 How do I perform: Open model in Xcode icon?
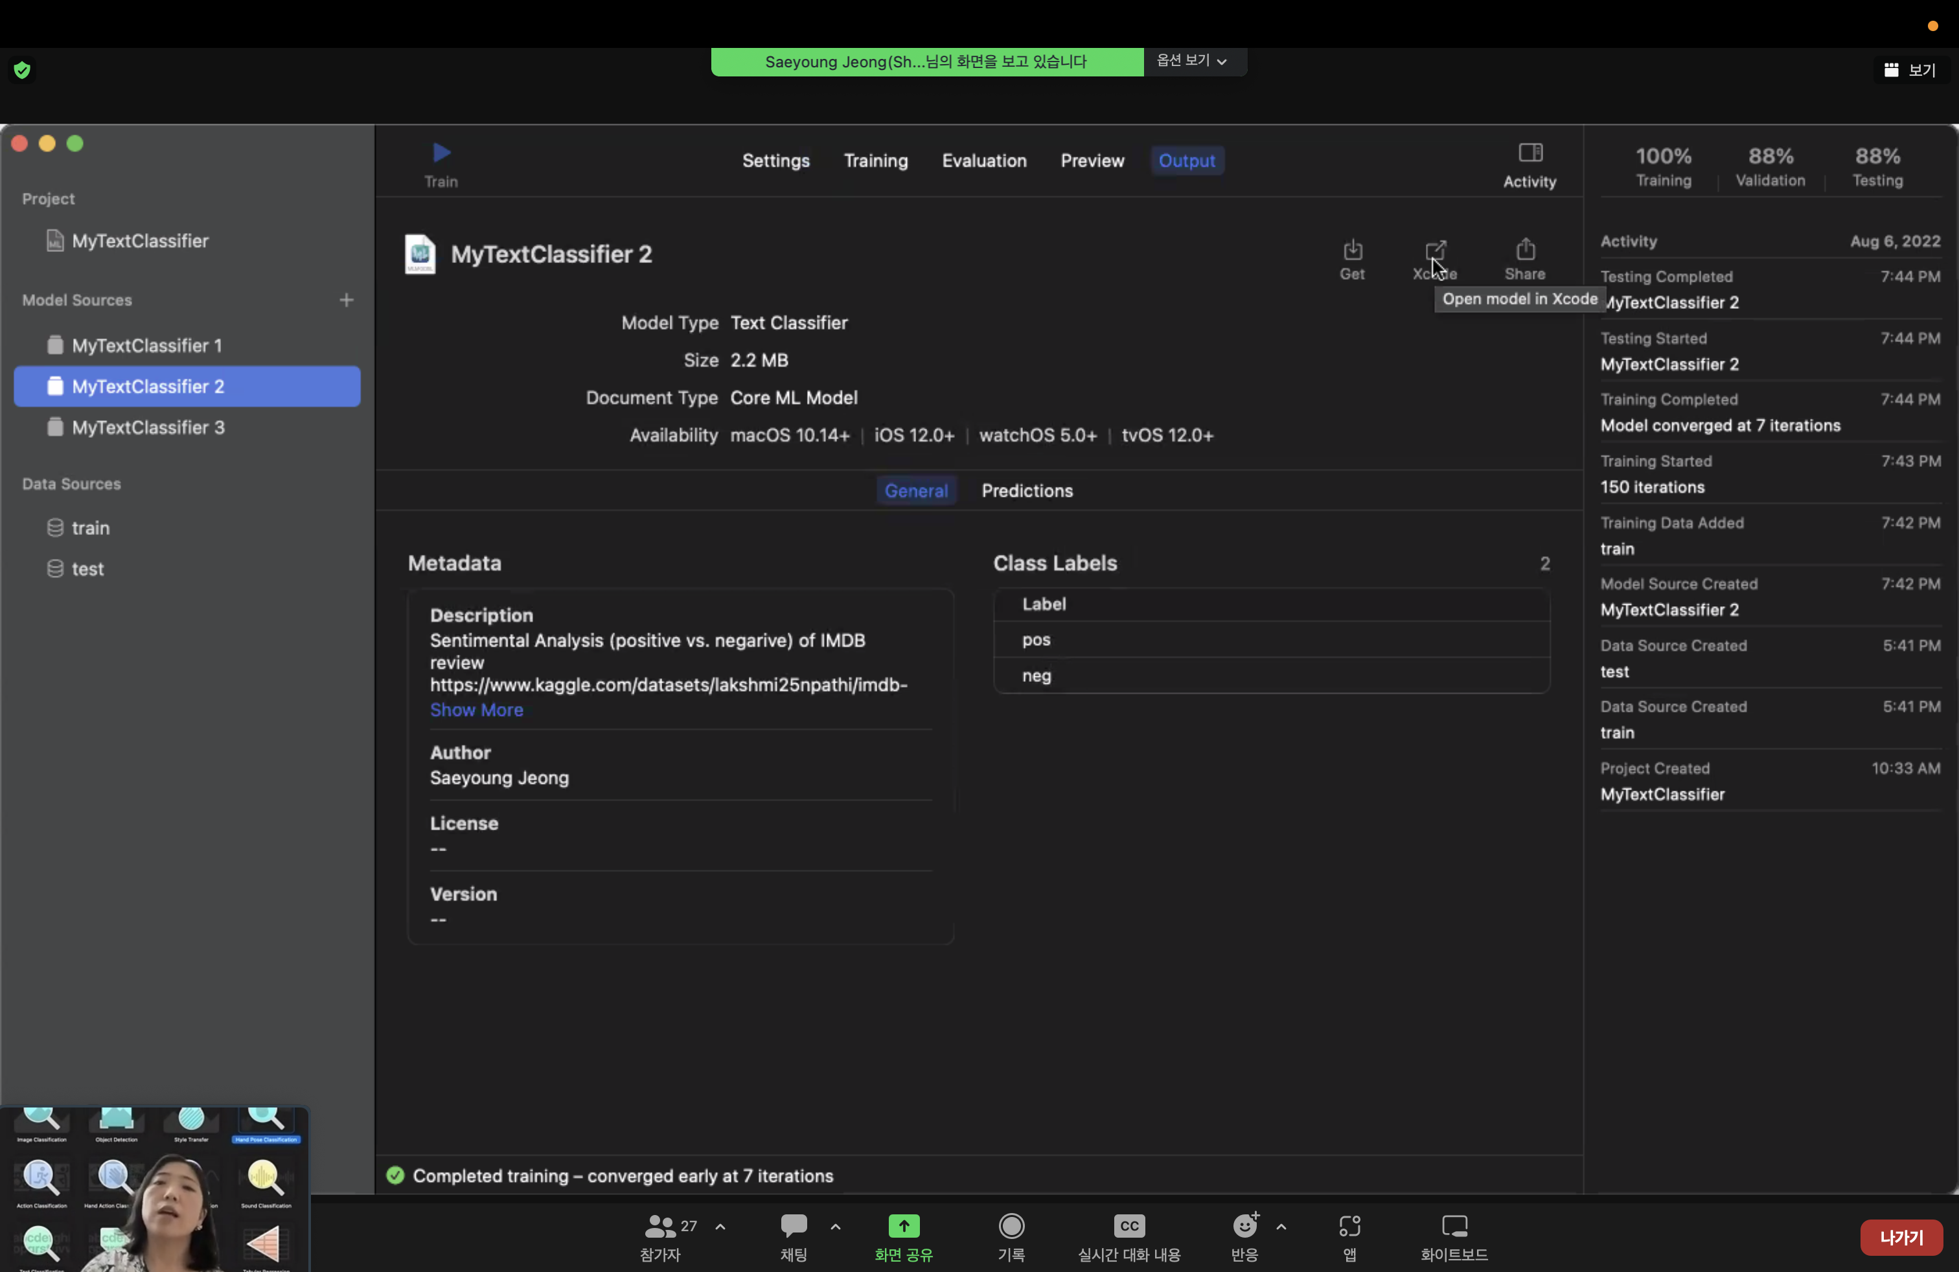1436,249
